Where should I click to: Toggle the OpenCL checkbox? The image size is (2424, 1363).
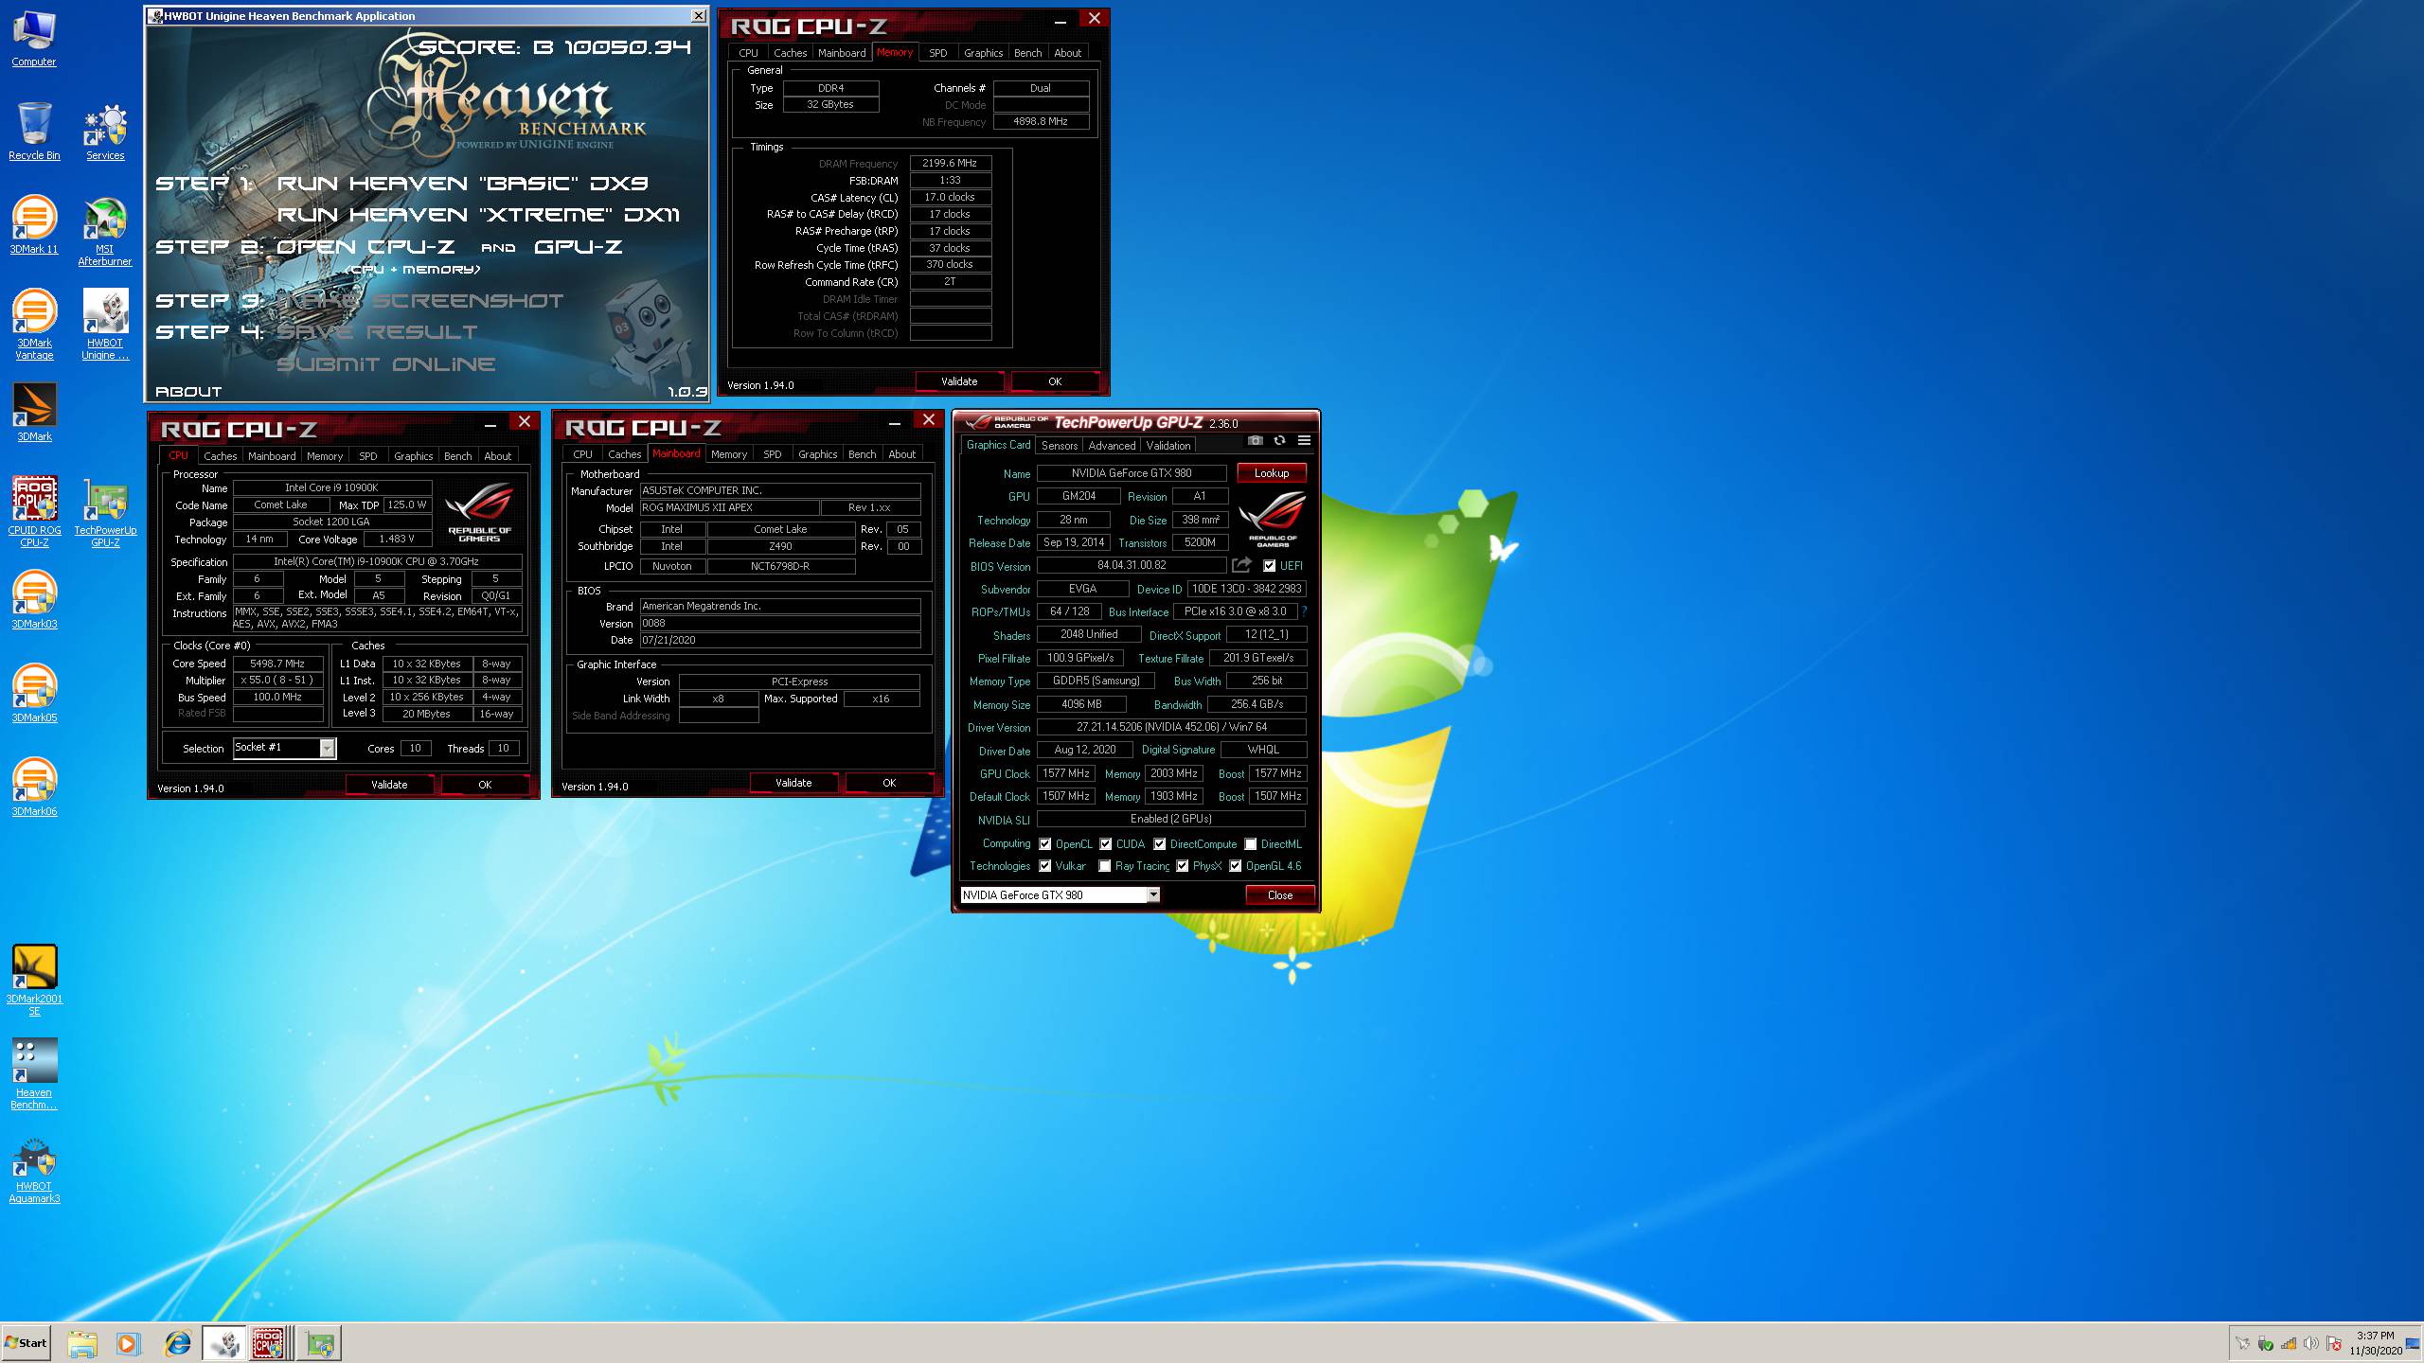coord(1045,844)
